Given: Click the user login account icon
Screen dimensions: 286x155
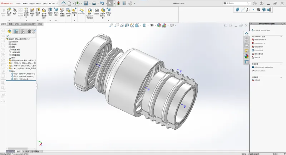Looking at the screenshot, I should click(x=255, y=3).
